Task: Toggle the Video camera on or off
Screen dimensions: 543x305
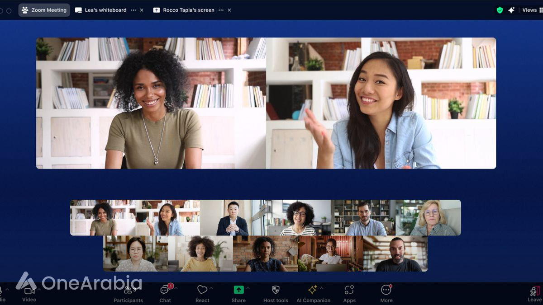Action: 29,291
